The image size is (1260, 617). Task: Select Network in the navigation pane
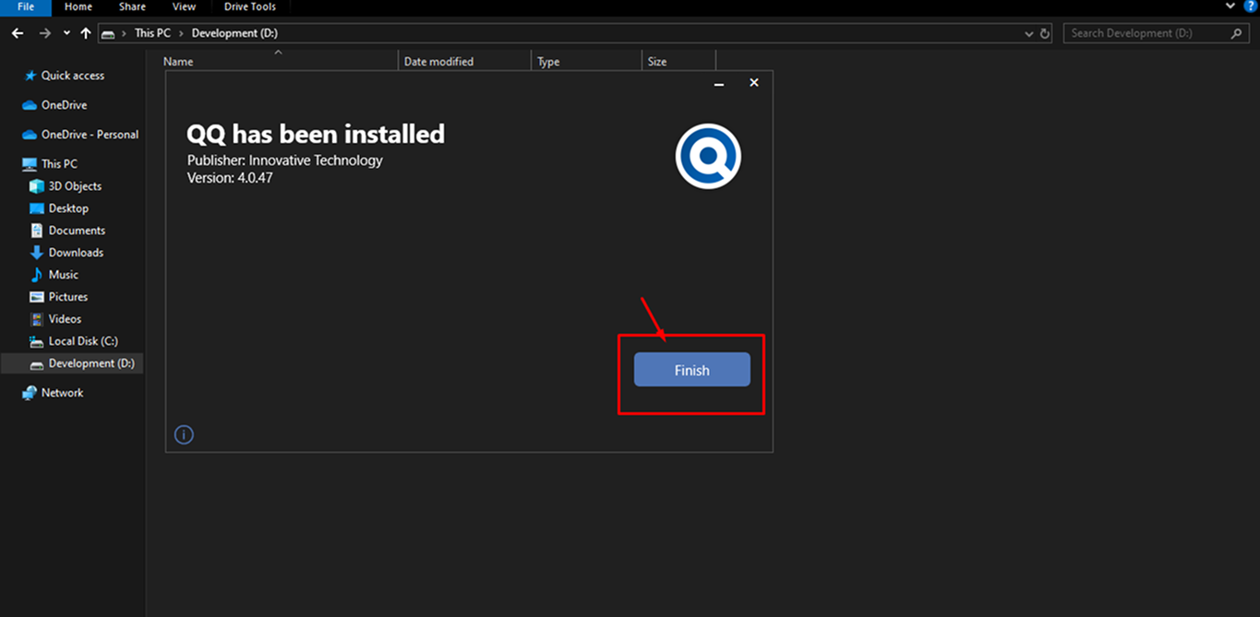62,393
